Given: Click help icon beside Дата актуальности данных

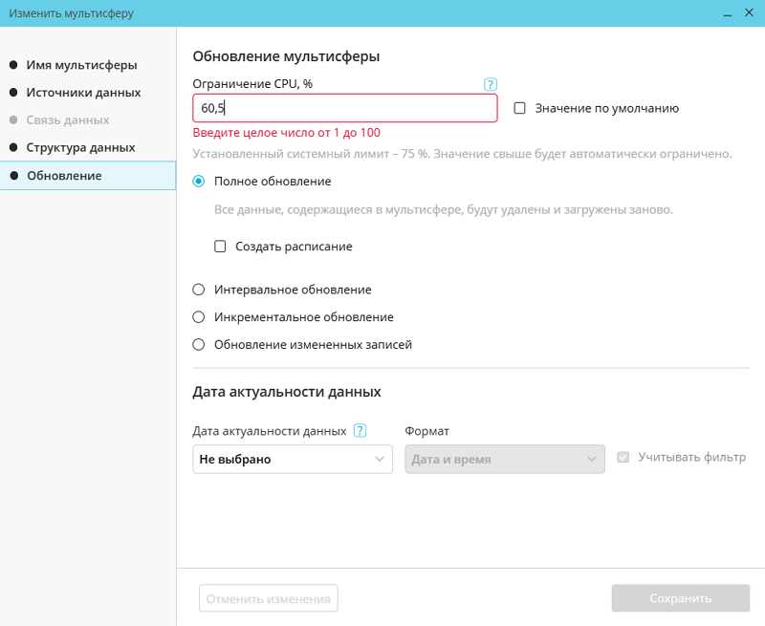Looking at the screenshot, I should click(x=361, y=431).
